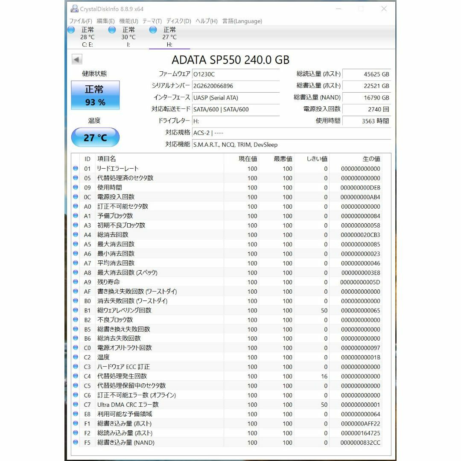
Task: Click status icon for A0 訂正不可能セクタ数
Action: 76,206
